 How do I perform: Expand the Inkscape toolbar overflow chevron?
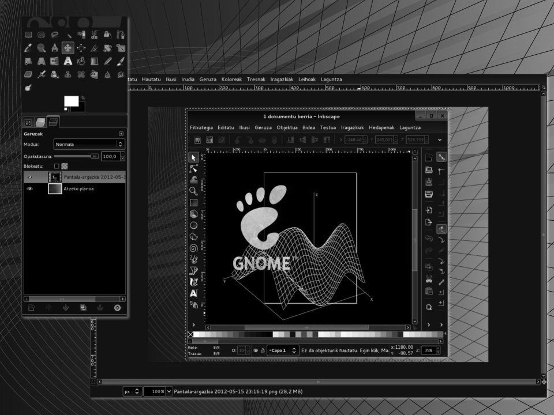tap(440, 139)
